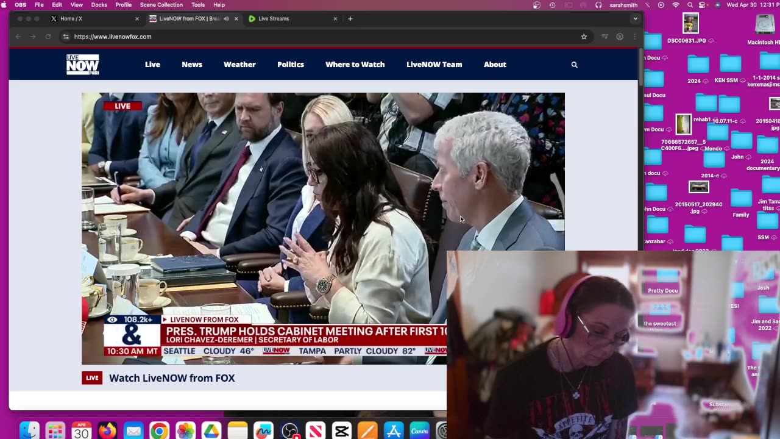The height and width of the screenshot is (439, 780).
Task: Go back to the previous page
Action: (18, 37)
